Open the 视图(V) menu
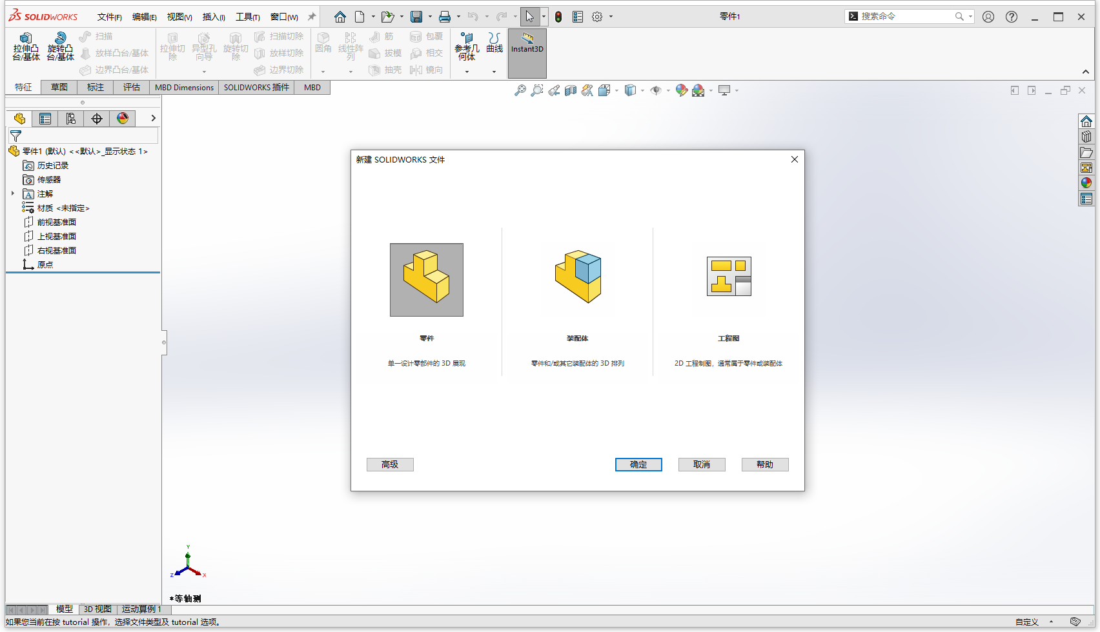The height and width of the screenshot is (632, 1100). (x=179, y=17)
